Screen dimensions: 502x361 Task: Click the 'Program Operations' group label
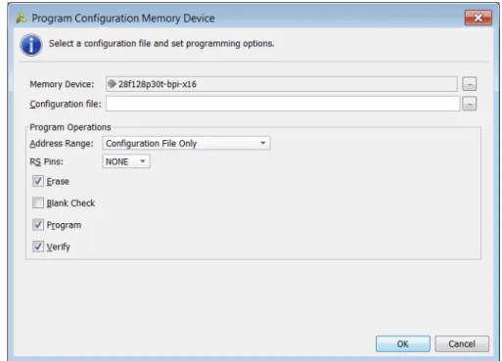tap(70, 127)
